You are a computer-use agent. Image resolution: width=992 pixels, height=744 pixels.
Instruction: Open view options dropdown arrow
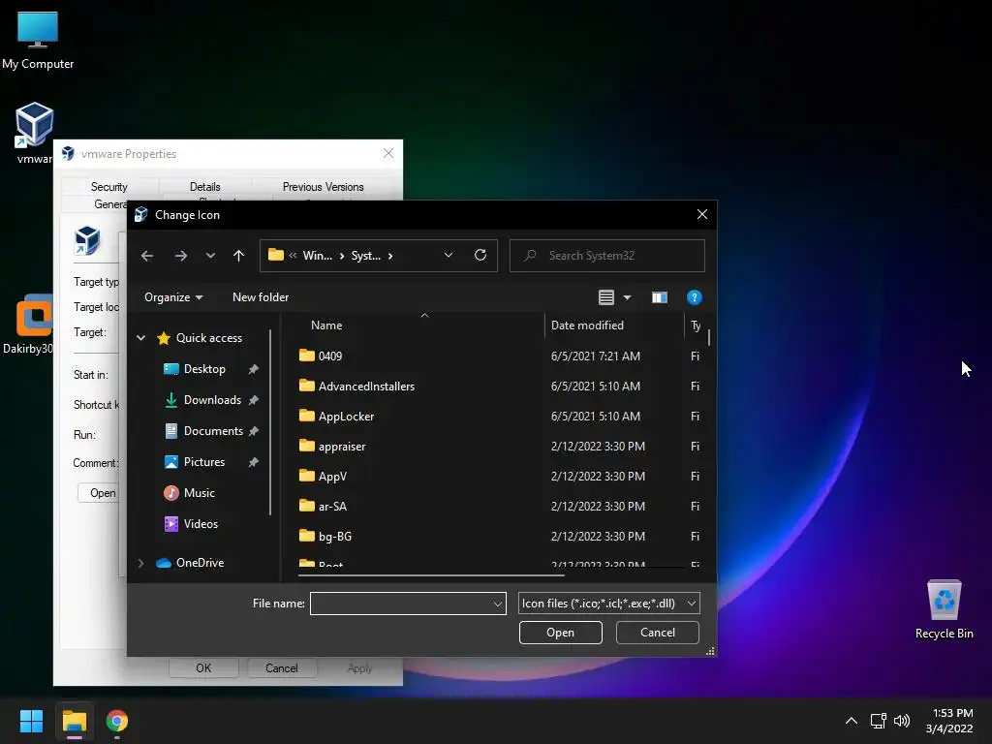click(627, 297)
